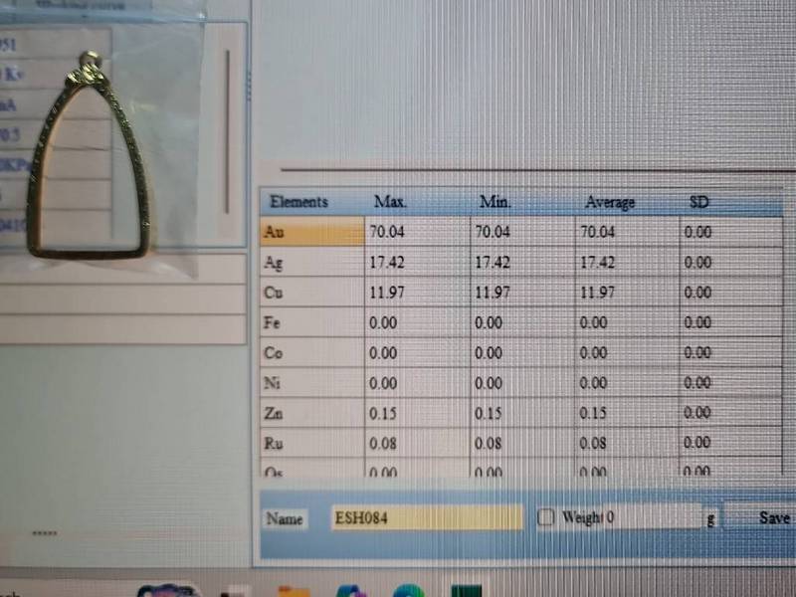Click the Min. column header

tap(495, 202)
